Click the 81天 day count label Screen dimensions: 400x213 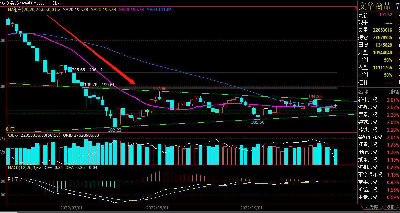[11, 130]
